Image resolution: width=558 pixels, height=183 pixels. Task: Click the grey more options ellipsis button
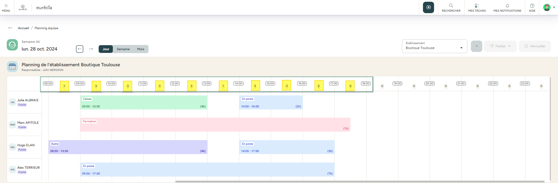(476, 46)
